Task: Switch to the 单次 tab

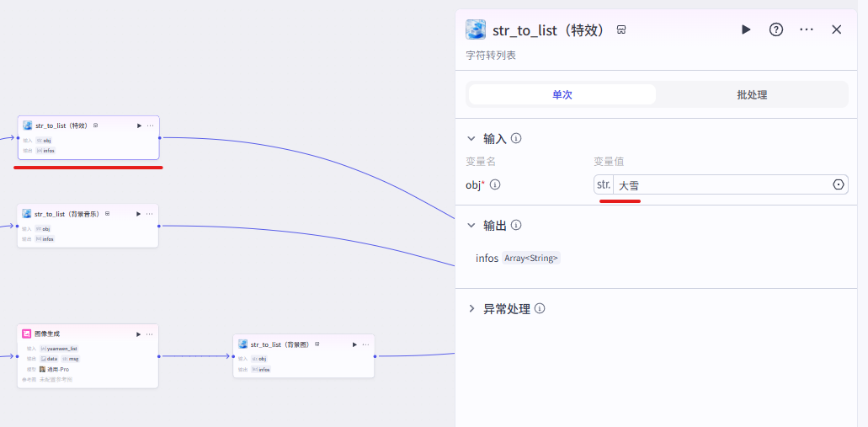Action: pyautogui.click(x=562, y=94)
